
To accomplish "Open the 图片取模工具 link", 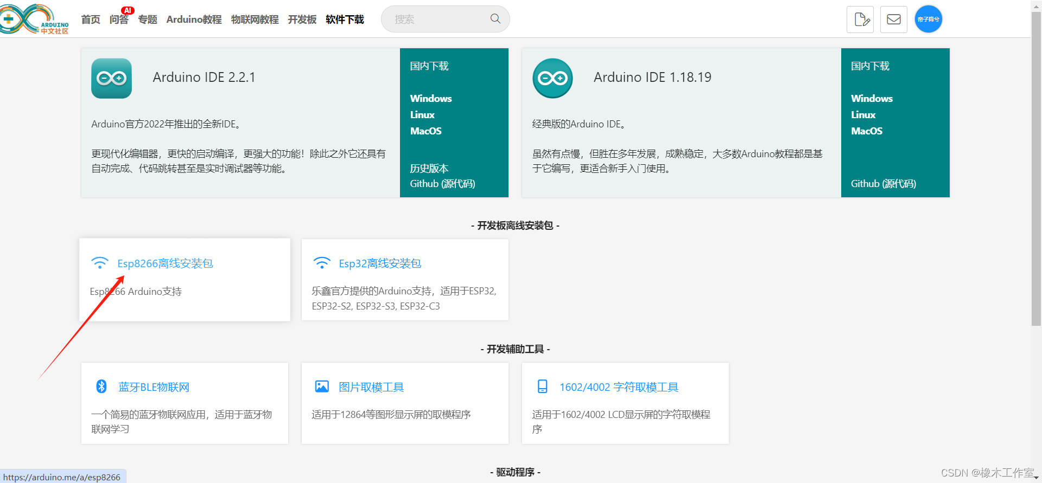I will 371,387.
